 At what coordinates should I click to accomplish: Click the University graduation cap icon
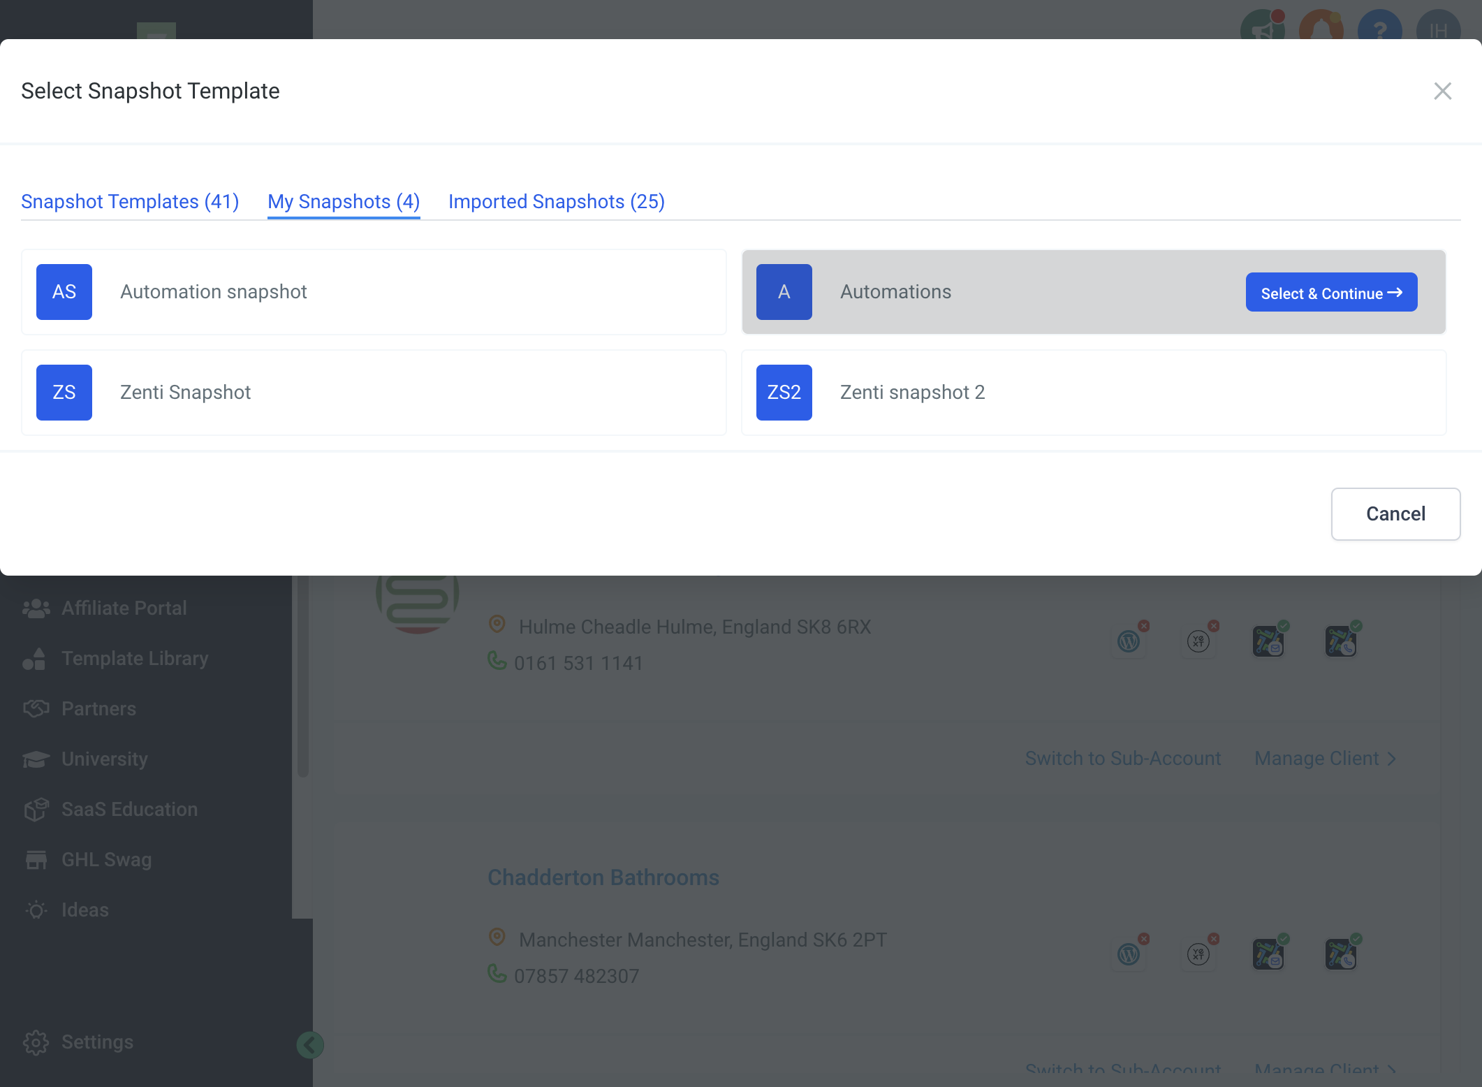[36, 759]
